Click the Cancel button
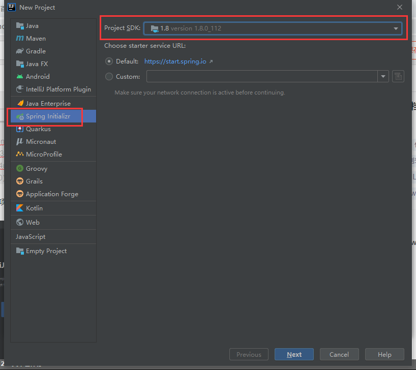416x370 pixels. 339,354
